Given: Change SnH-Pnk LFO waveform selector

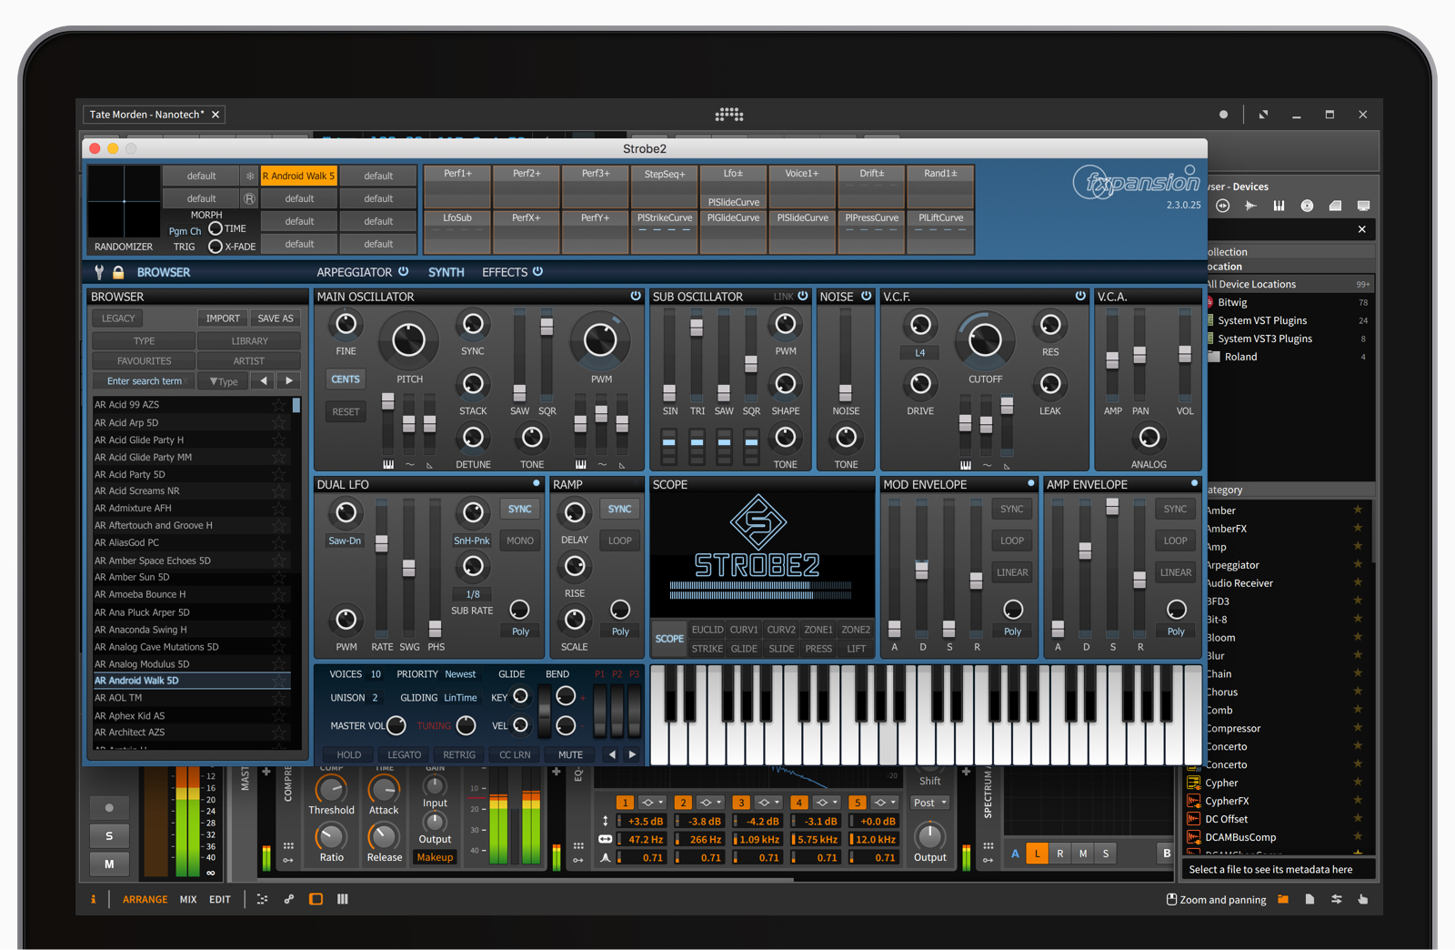Looking at the screenshot, I should pos(472,541).
